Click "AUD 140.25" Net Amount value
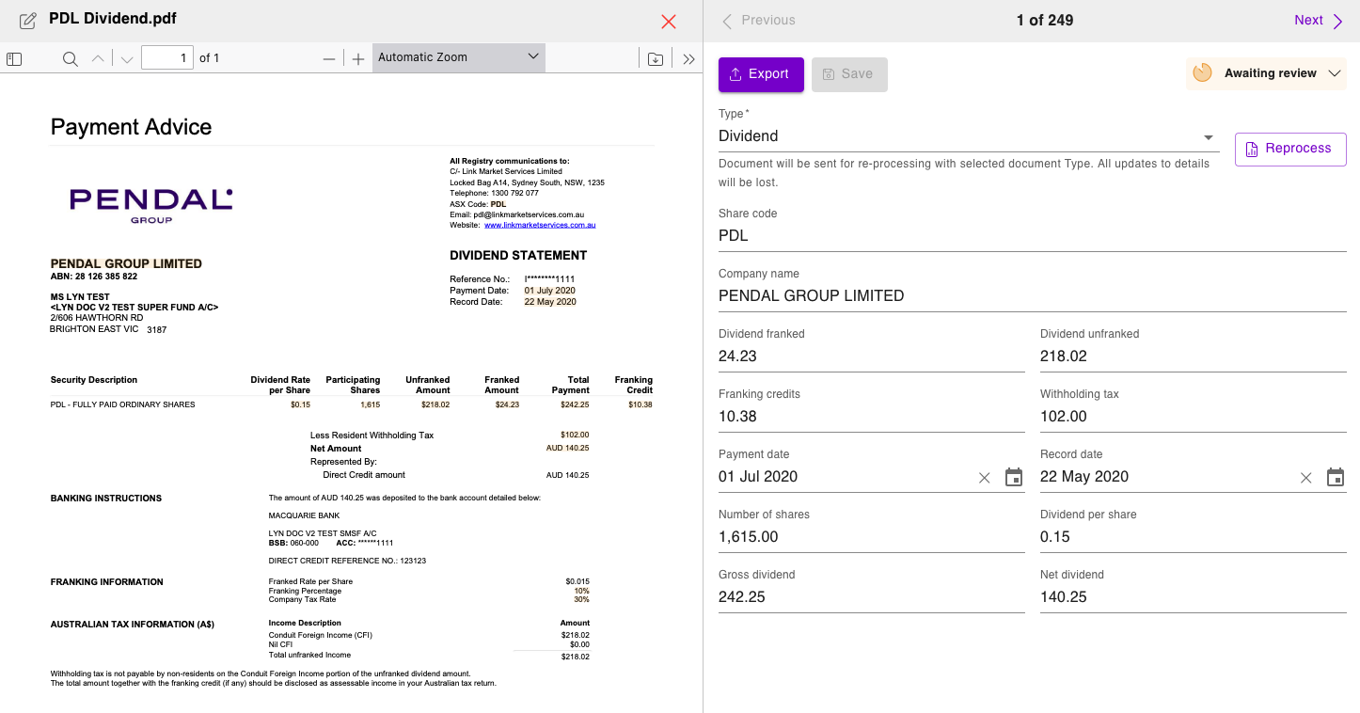 pos(568,449)
